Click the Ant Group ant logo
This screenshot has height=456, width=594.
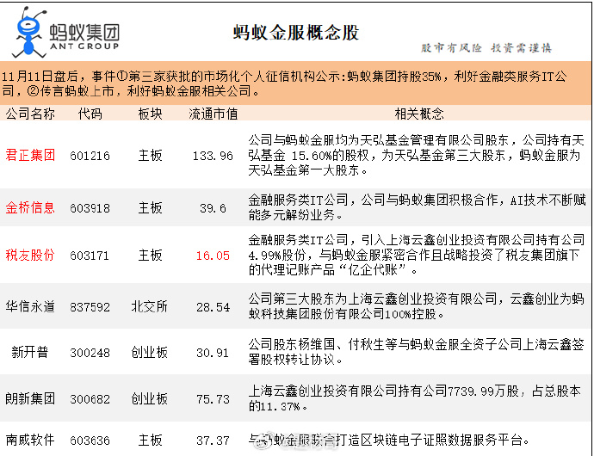pos(29,32)
